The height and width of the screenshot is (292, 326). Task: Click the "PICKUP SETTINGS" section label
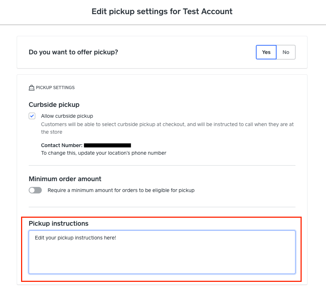tap(55, 88)
